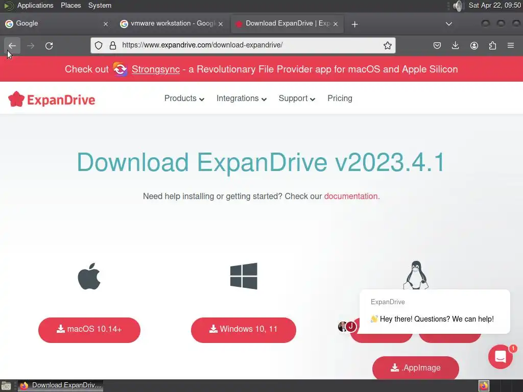Click the Strongsync app icon in banner
The width and height of the screenshot is (523, 392).
[x=120, y=69]
